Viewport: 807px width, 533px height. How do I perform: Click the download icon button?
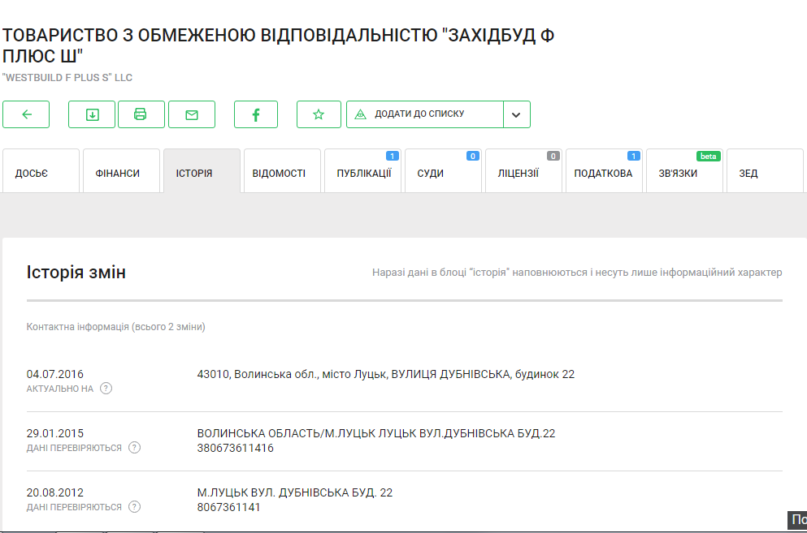coord(92,114)
